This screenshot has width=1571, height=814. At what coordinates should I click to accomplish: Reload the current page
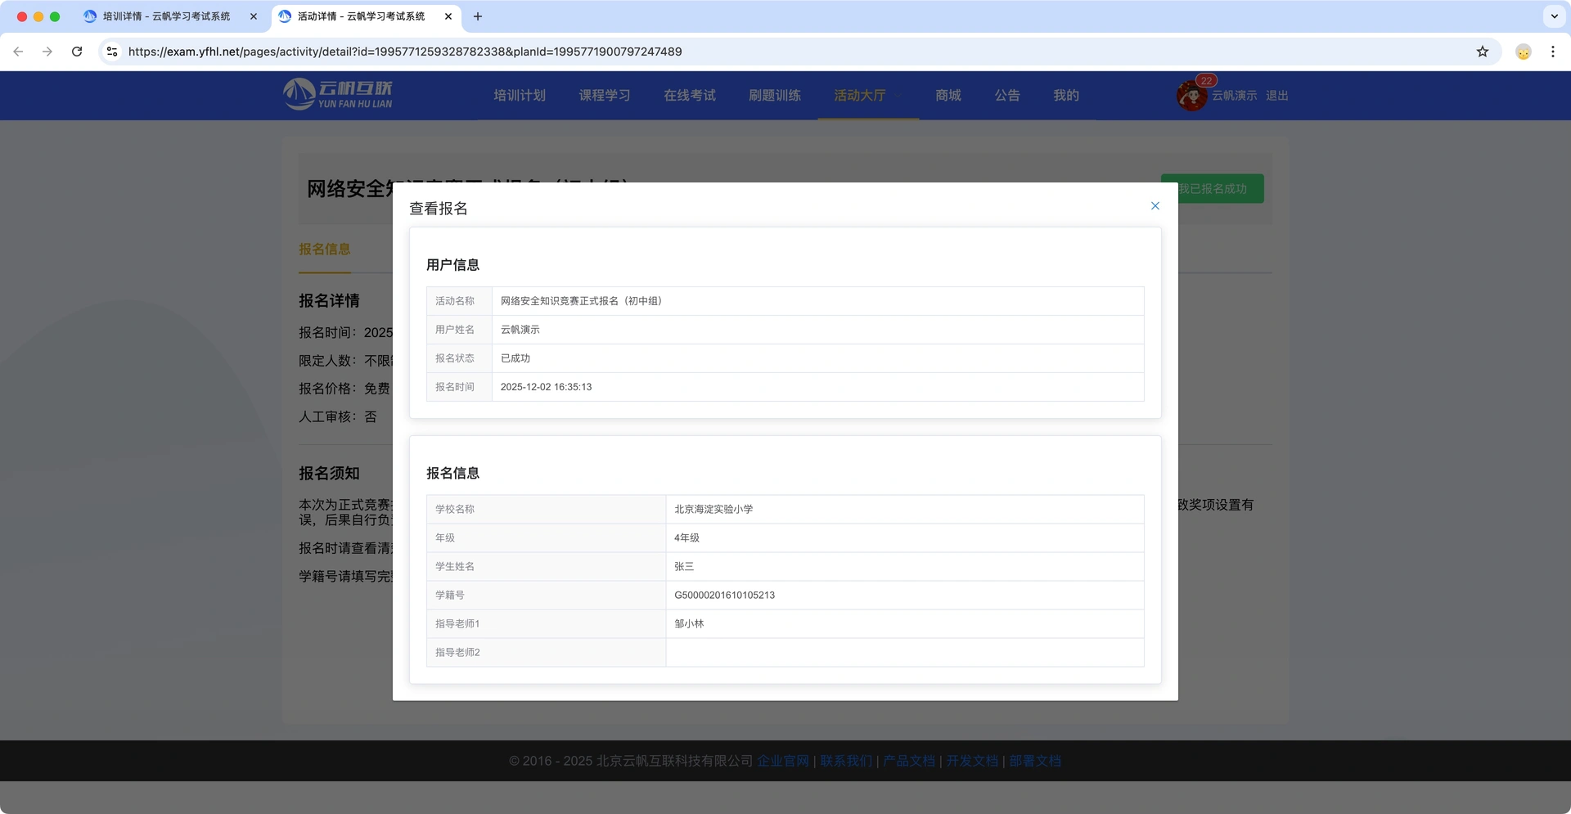[x=77, y=52]
